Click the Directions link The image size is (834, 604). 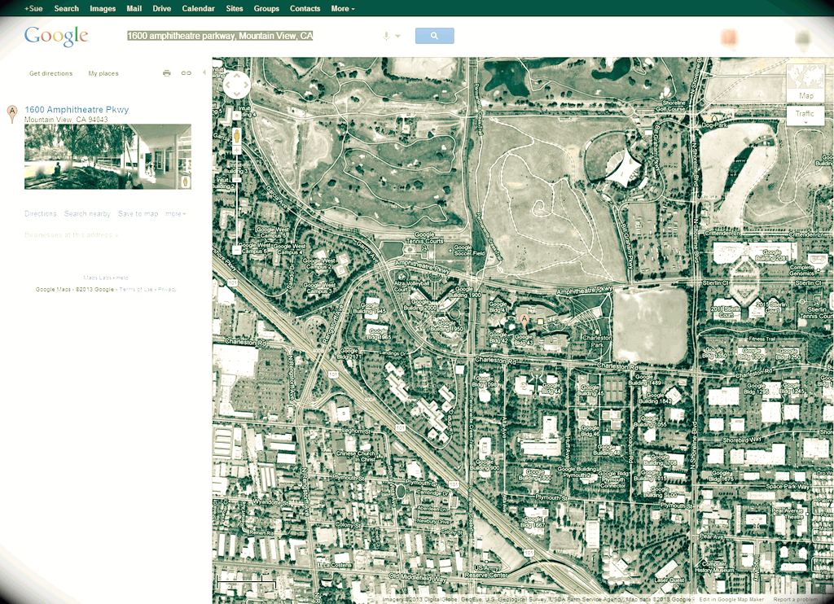(41, 214)
